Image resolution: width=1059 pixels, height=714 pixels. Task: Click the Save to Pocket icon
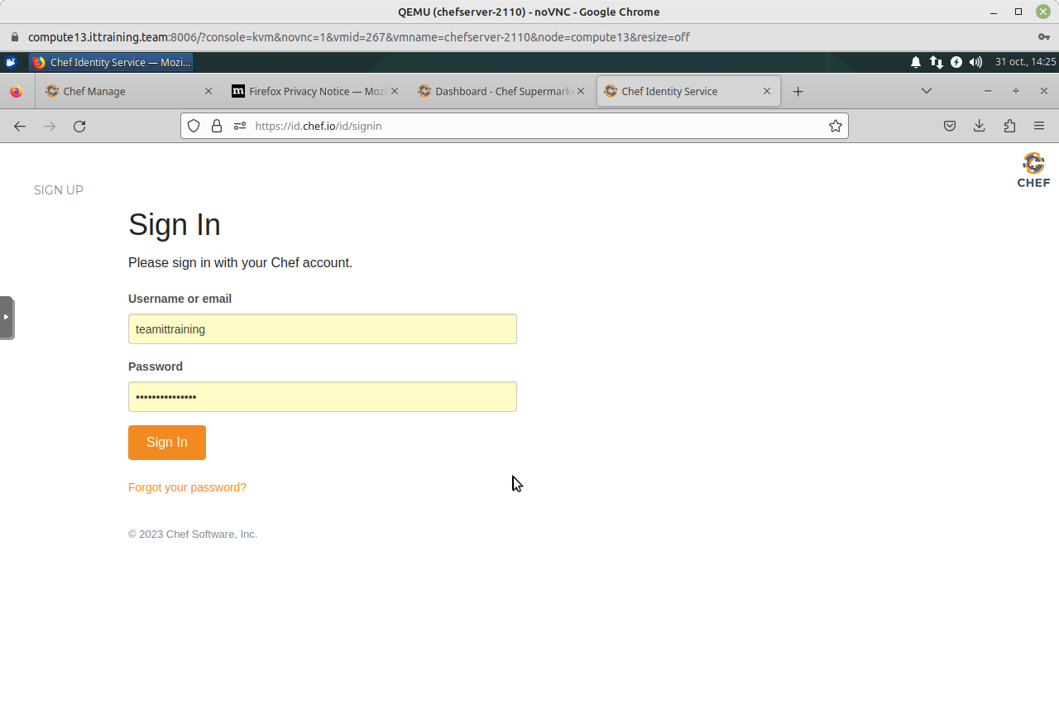tap(950, 126)
